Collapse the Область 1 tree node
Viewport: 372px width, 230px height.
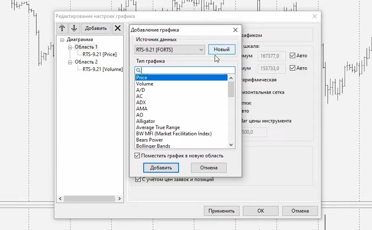click(x=70, y=47)
